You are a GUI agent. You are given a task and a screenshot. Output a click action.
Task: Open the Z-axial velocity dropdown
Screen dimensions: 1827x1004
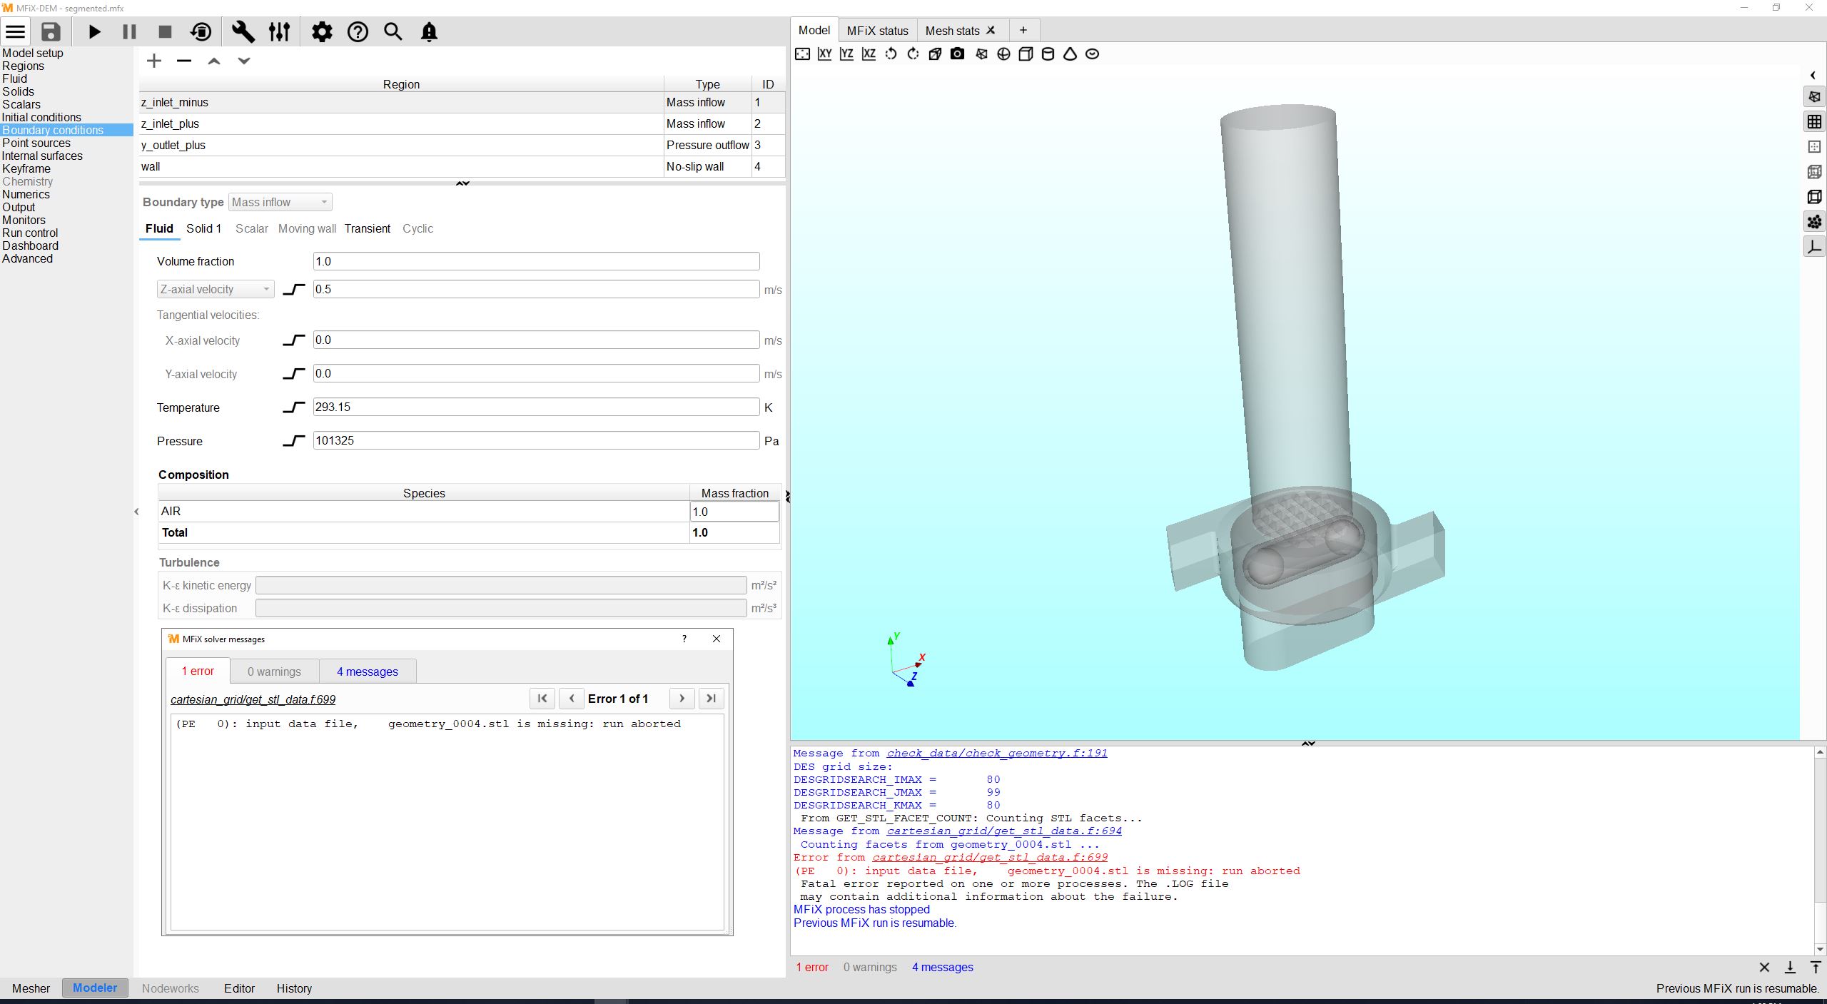215,290
